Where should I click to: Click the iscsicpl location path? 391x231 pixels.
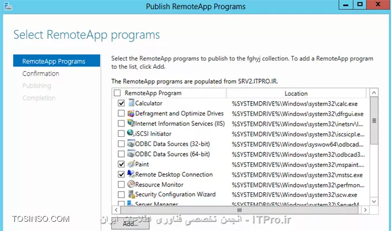click(x=298, y=134)
